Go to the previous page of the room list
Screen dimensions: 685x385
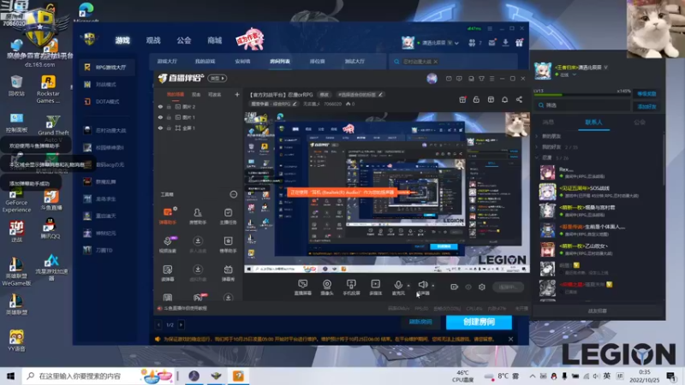[x=158, y=325]
